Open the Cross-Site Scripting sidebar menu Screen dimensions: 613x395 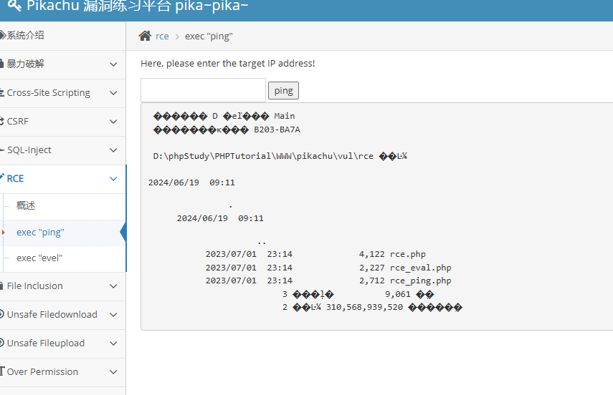pos(62,93)
